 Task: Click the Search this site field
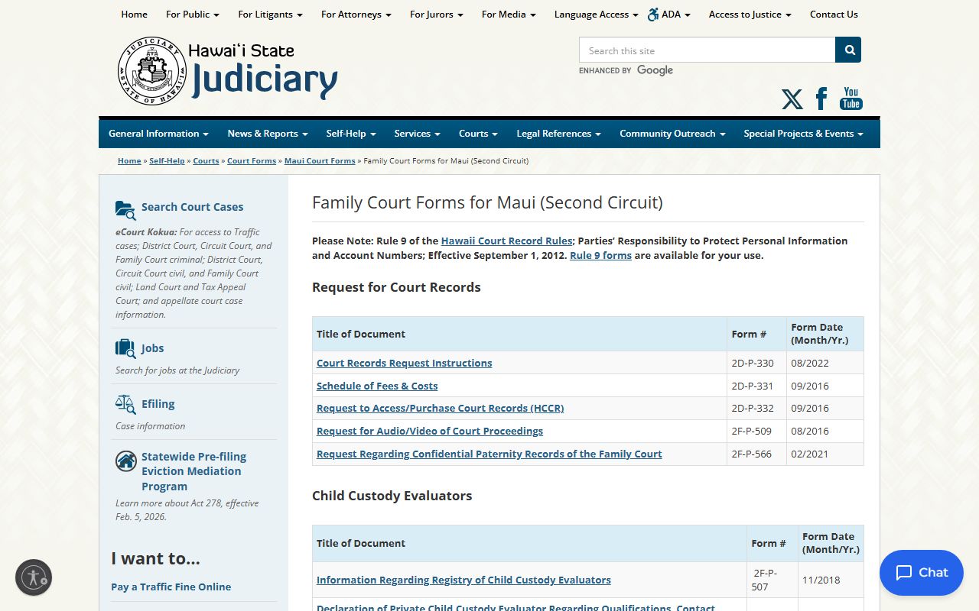[707, 50]
